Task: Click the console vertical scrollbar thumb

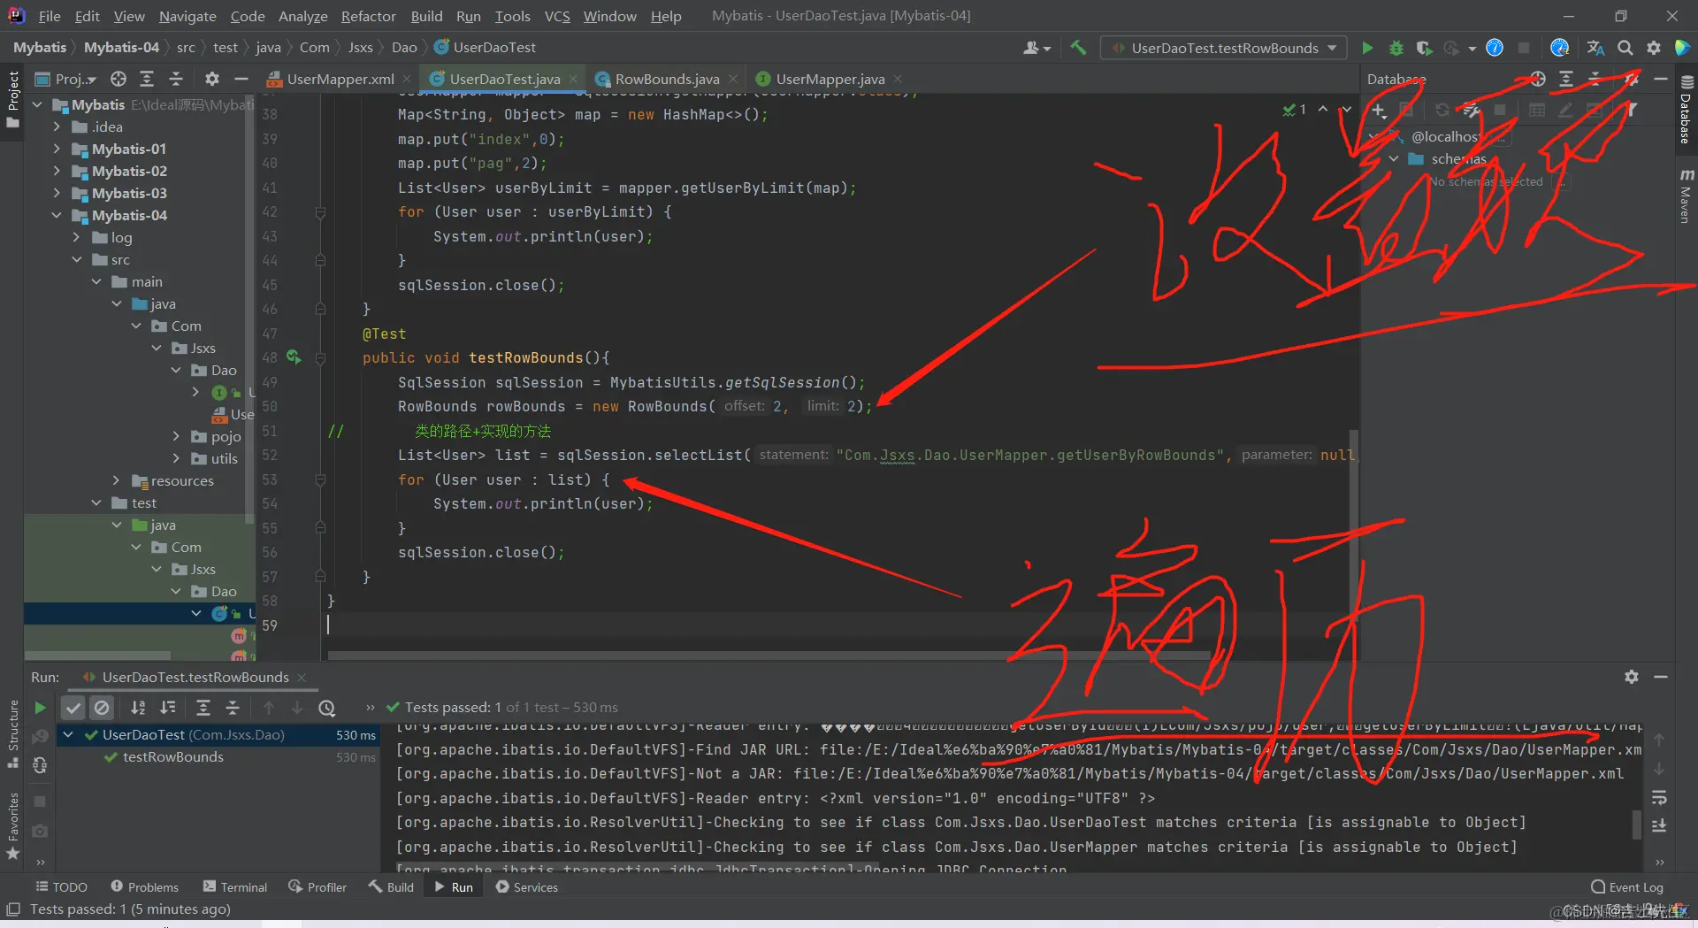Action: (1636, 824)
